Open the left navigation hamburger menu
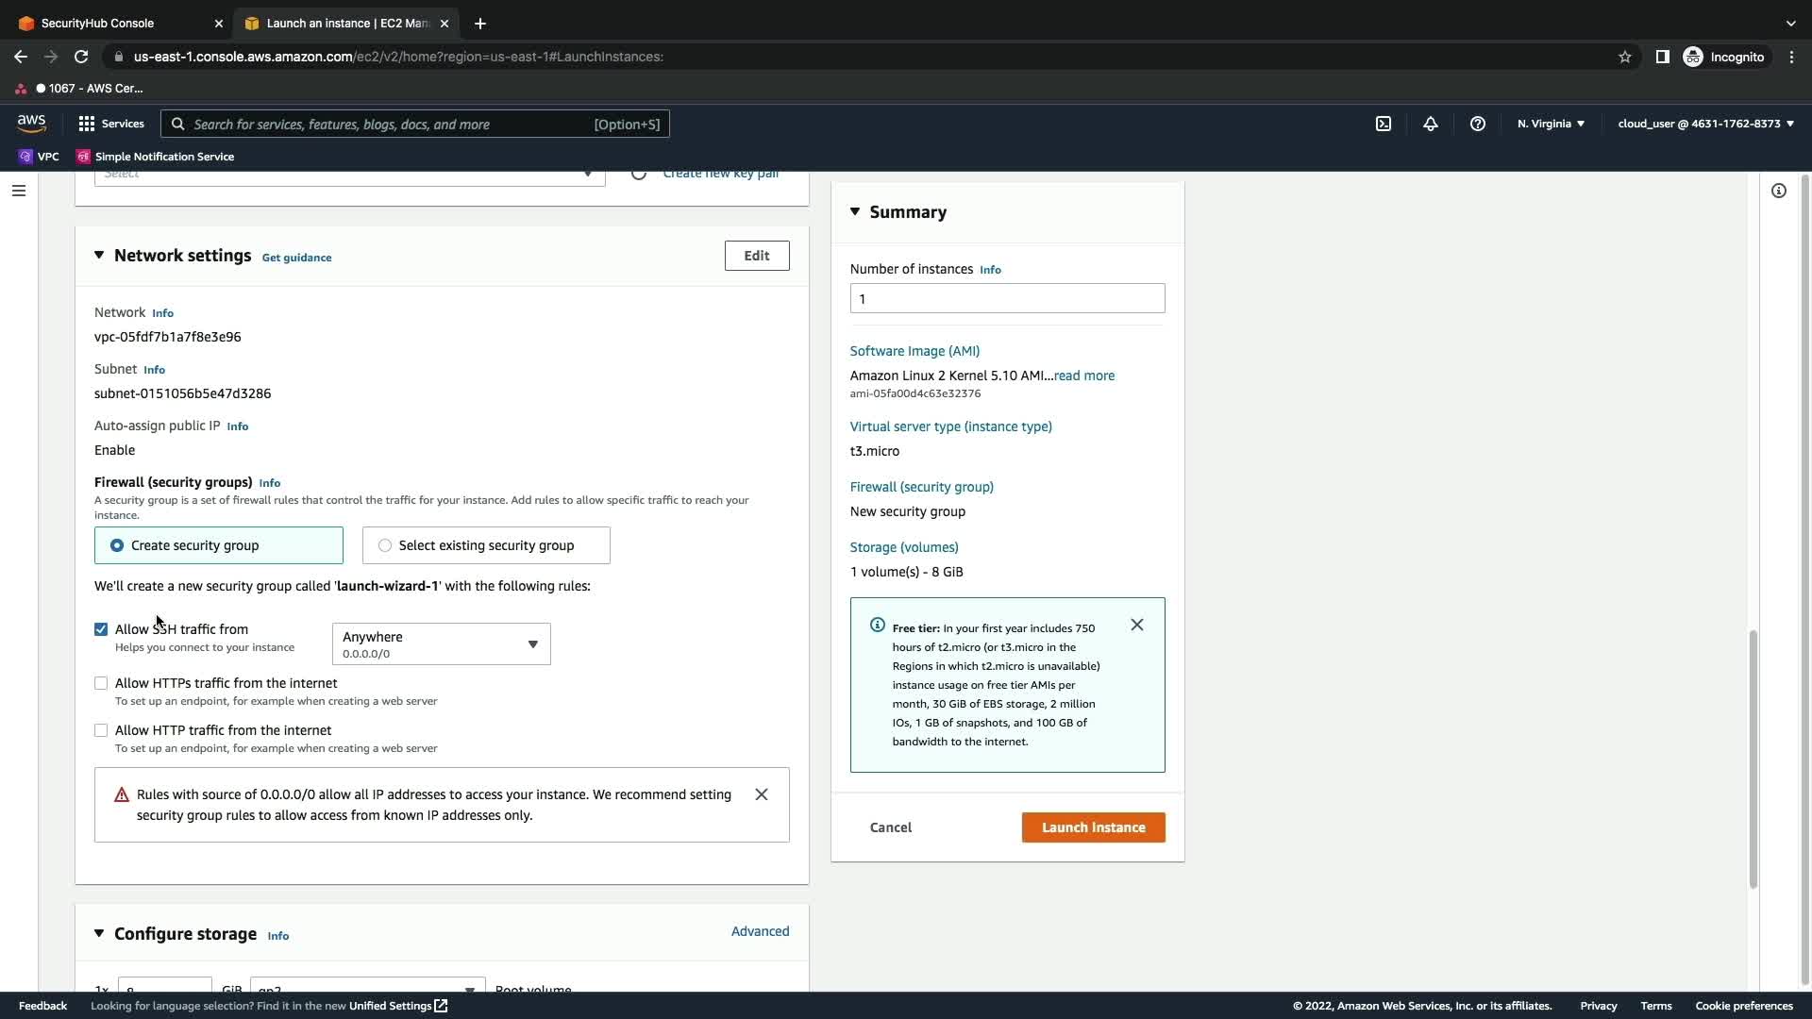Screen dimensions: 1812x1019 [x=18, y=191]
